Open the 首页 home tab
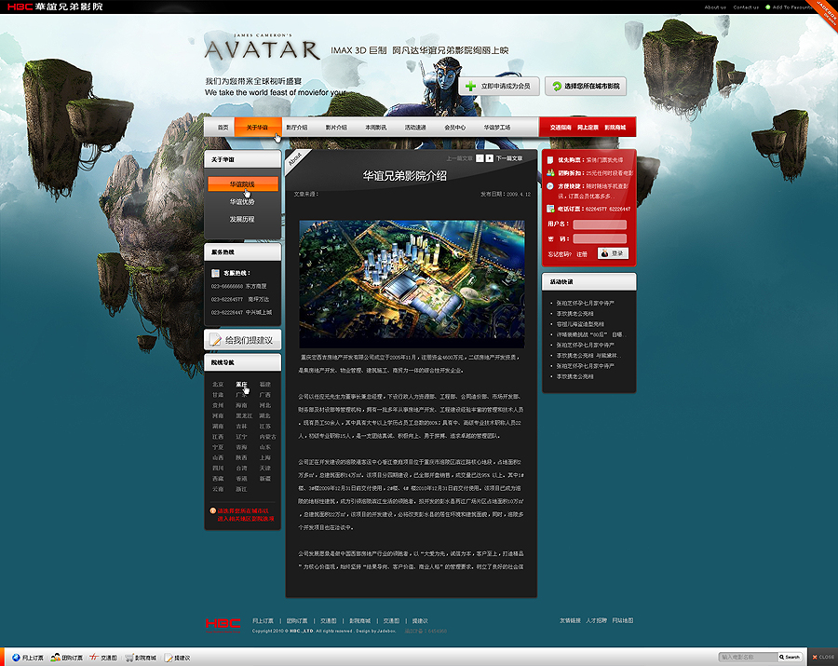This screenshot has height=666, width=838. tap(223, 128)
